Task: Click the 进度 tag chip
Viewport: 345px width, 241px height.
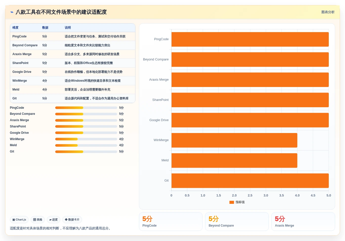Action: [x=53, y=220]
